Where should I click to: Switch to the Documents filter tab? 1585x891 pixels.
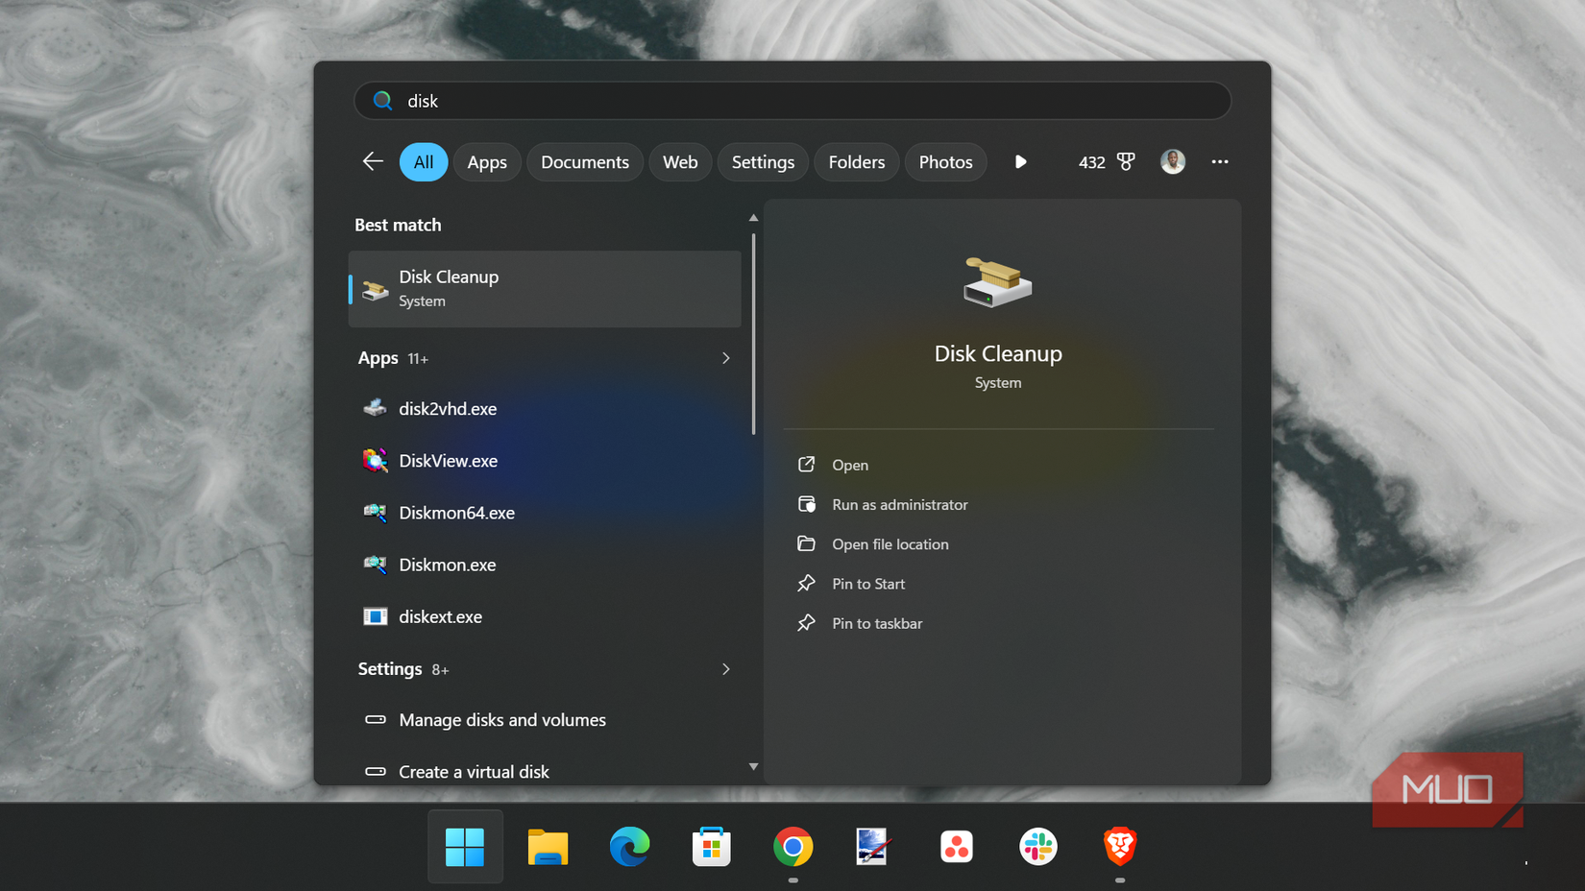tap(585, 162)
